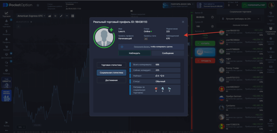
Task: Switch to the Достижения tab in profile
Action: 111,80
